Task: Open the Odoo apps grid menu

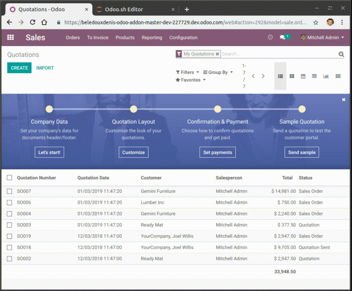Action: click(11, 37)
